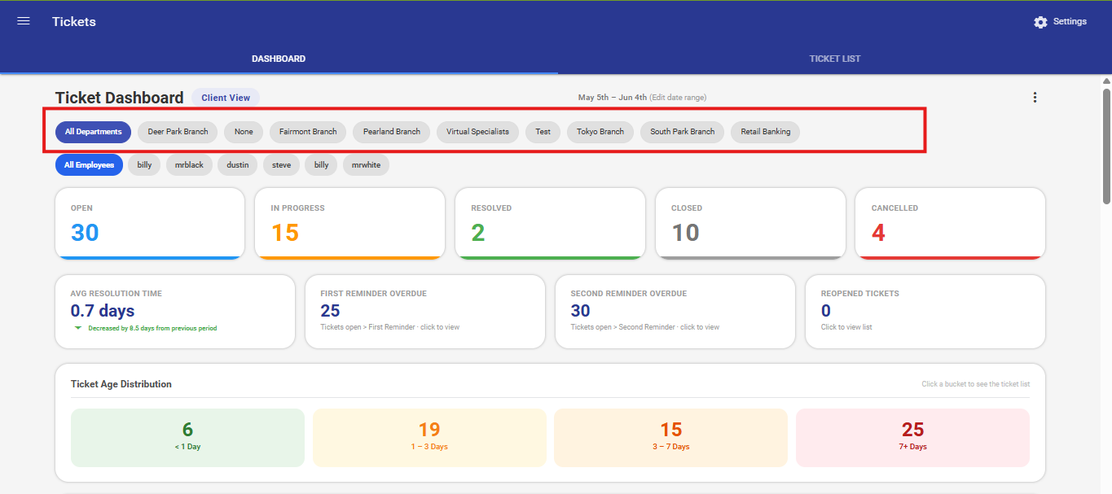Open the Cancelled tickets card showing 4
Viewport: 1112px width, 494px height.
950,224
